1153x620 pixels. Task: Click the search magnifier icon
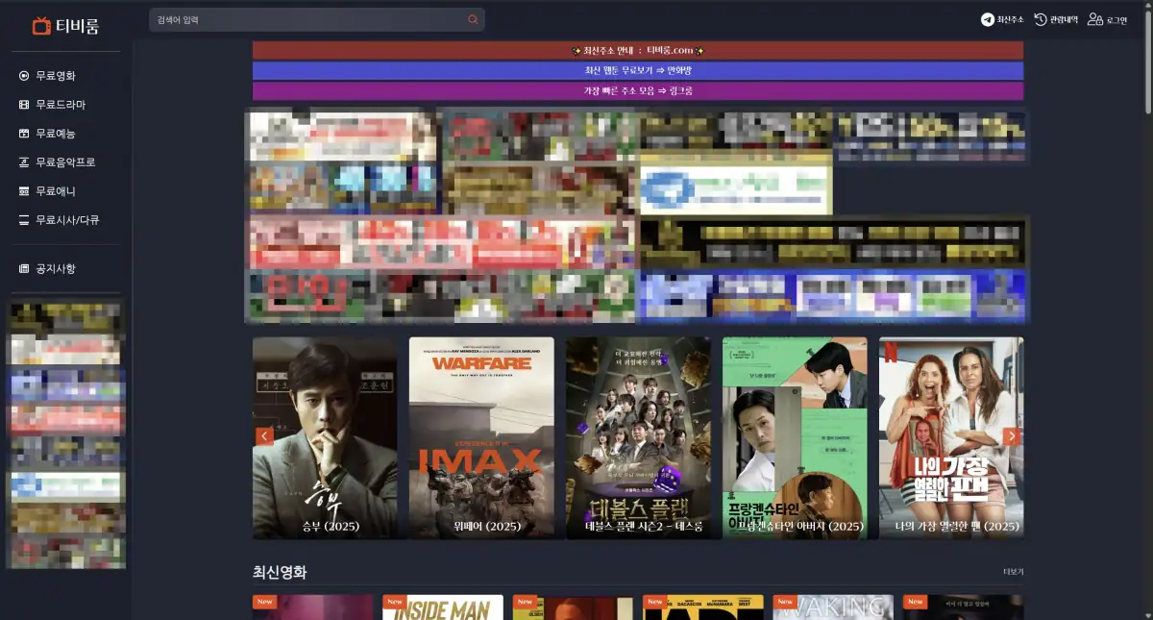[x=473, y=20]
